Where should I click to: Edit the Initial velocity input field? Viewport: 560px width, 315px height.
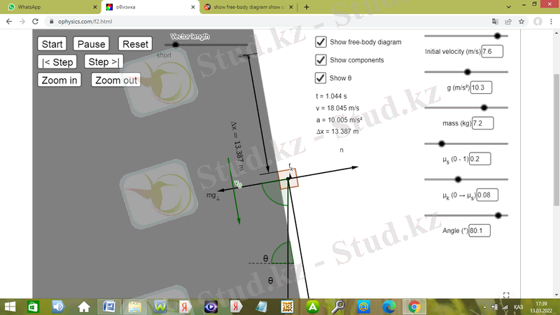(492, 51)
